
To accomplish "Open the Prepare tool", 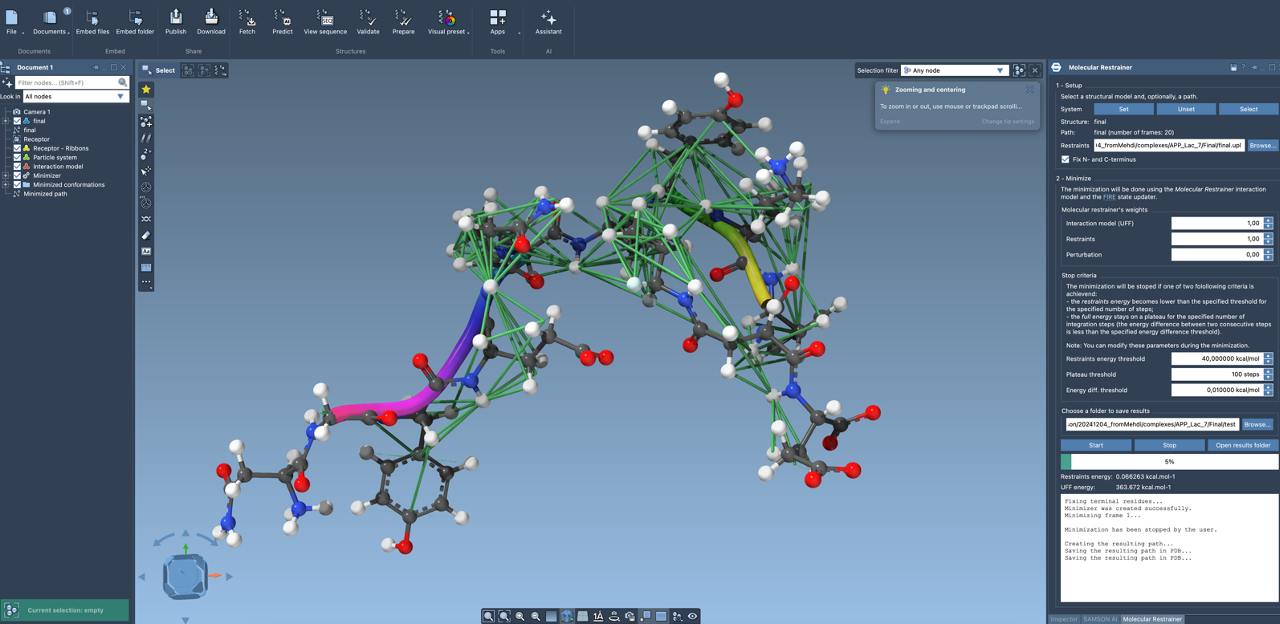I will coord(403,18).
